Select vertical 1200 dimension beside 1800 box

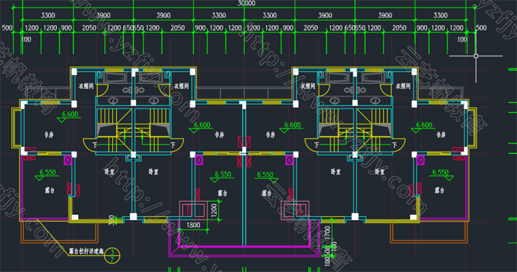tap(213, 210)
